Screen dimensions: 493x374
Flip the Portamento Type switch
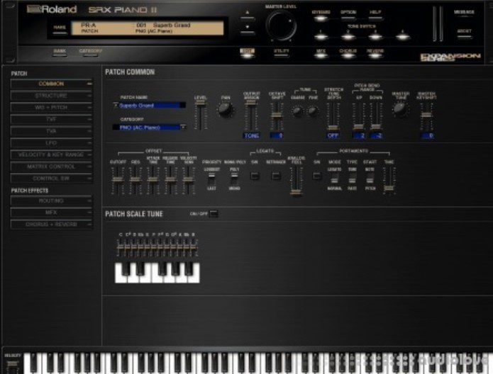(x=352, y=180)
